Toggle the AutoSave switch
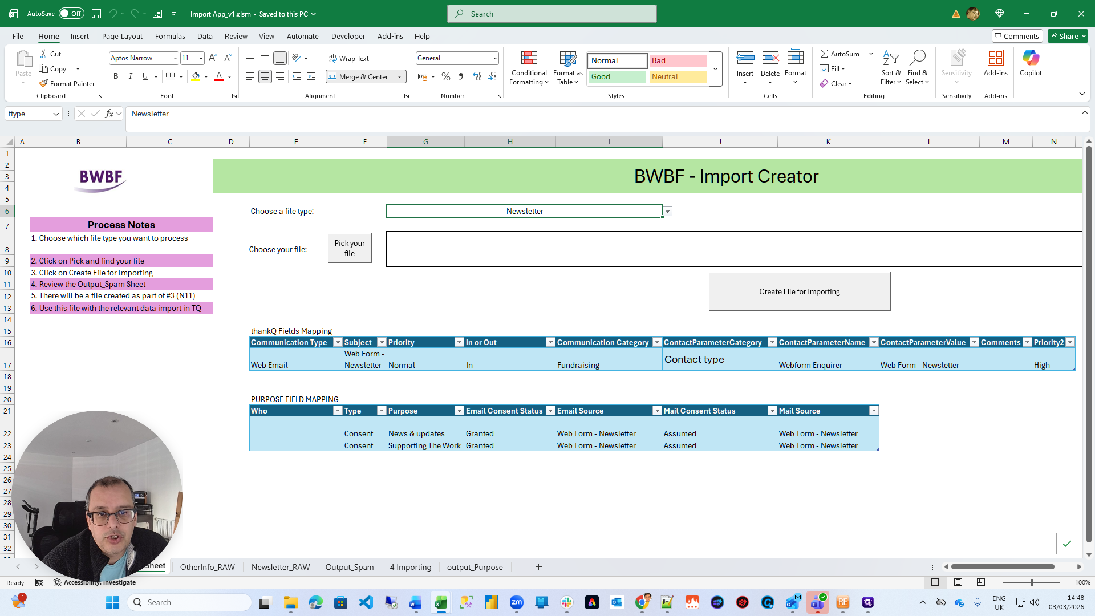 [71, 14]
